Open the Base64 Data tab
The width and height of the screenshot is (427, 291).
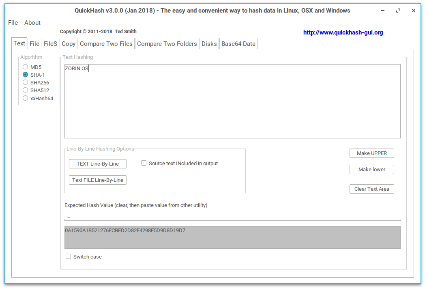[238, 44]
